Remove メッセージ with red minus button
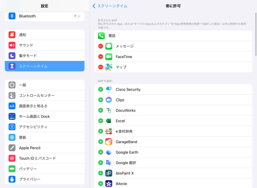This screenshot has height=188, width=257. point(101,46)
